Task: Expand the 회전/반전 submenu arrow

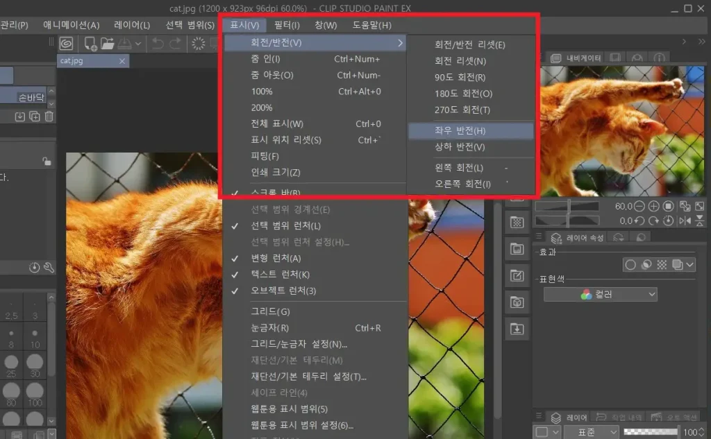Action: (400, 43)
